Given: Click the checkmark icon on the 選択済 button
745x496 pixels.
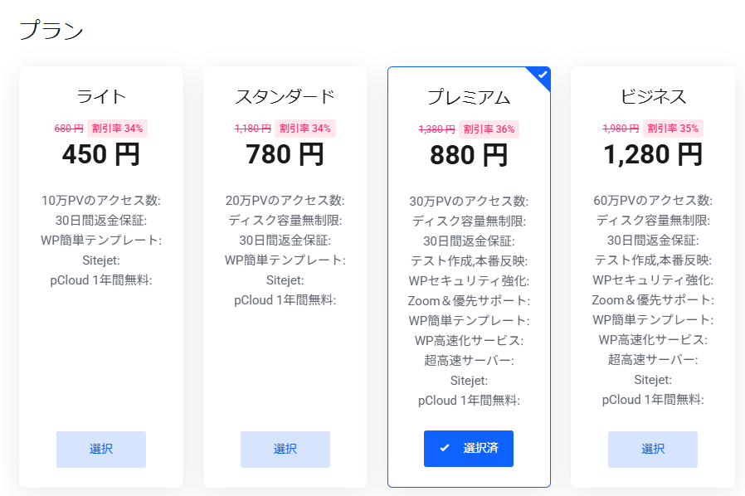Looking at the screenshot, I should tap(445, 448).
